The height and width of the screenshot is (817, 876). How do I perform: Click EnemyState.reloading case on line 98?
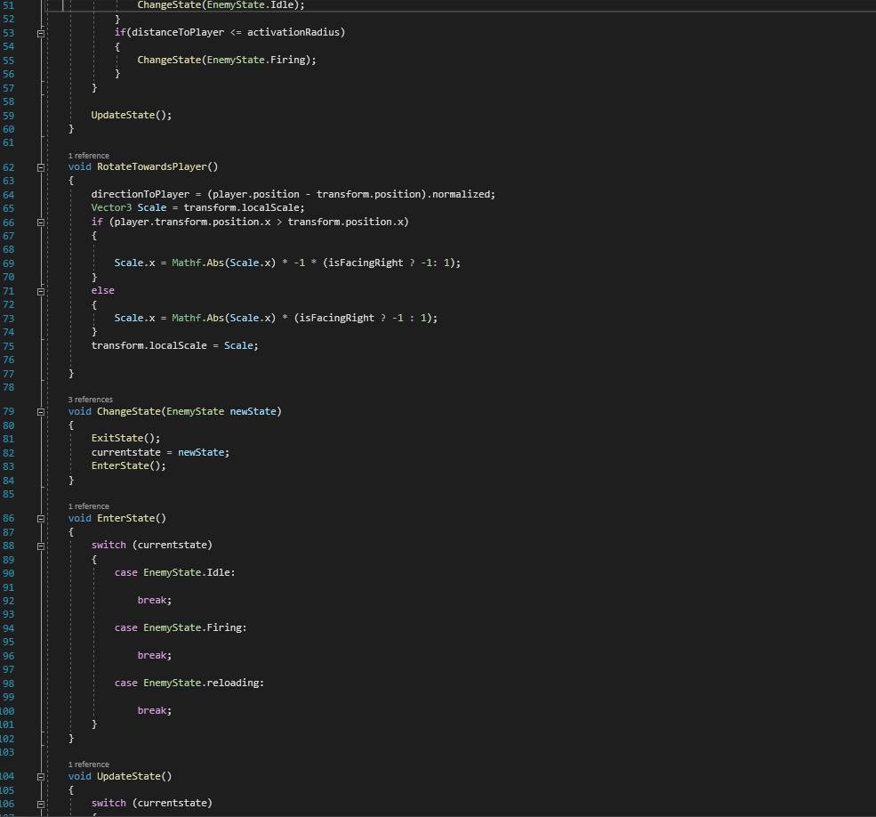[203, 683]
